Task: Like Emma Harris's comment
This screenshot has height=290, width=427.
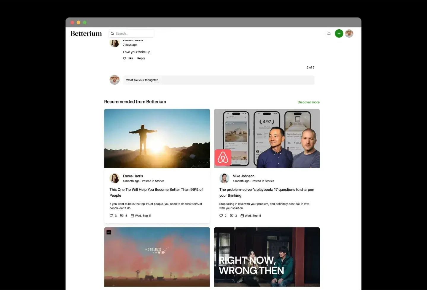Action: pyautogui.click(x=128, y=58)
